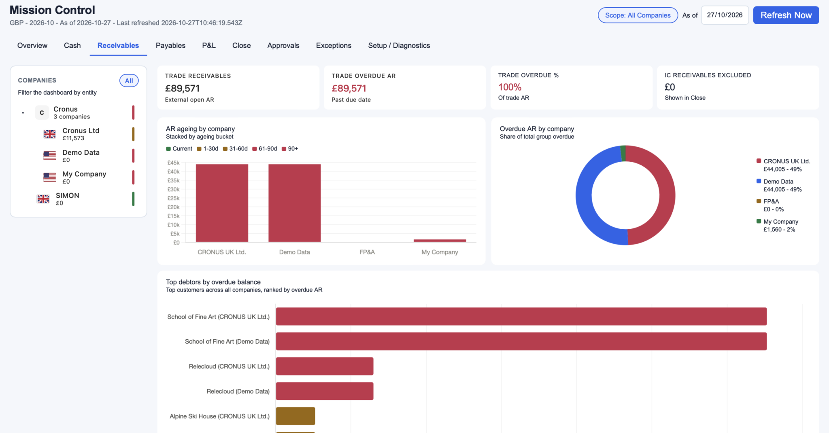Screen dimensions: 829x433
Task: Open the Overview tab
Action: pos(32,46)
